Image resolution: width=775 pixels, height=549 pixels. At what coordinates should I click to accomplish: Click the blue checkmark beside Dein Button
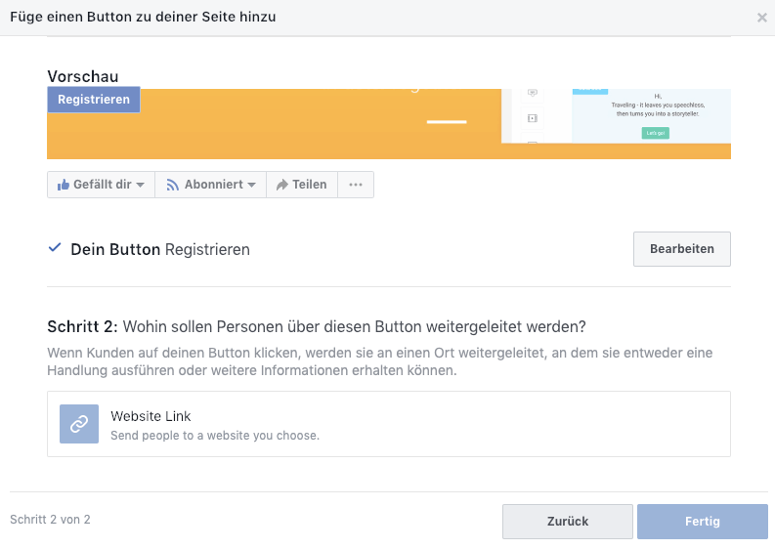55,247
